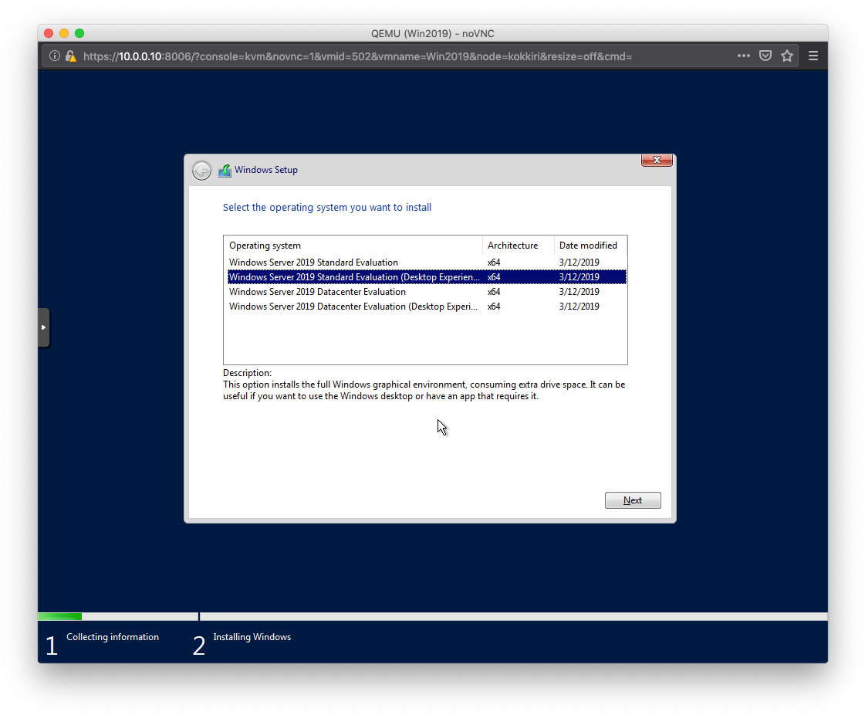Click the Date modified column header
Viewport: 865px width, 715px height.
pyautogui.click(x=590, y=245)
